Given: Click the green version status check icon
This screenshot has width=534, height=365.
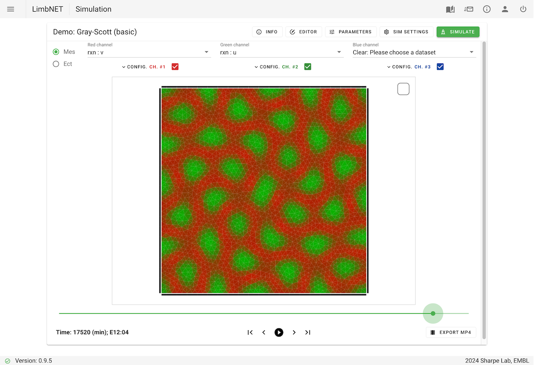Looking at the screenshot, I should pyautogui.click(x=8, y=361).
